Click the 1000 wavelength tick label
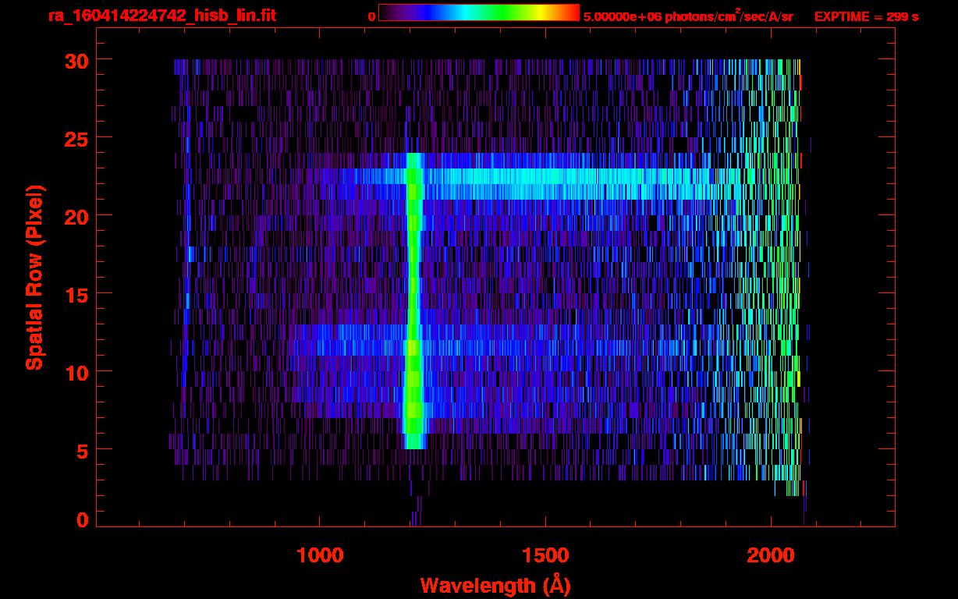 (x=320, y=555)
